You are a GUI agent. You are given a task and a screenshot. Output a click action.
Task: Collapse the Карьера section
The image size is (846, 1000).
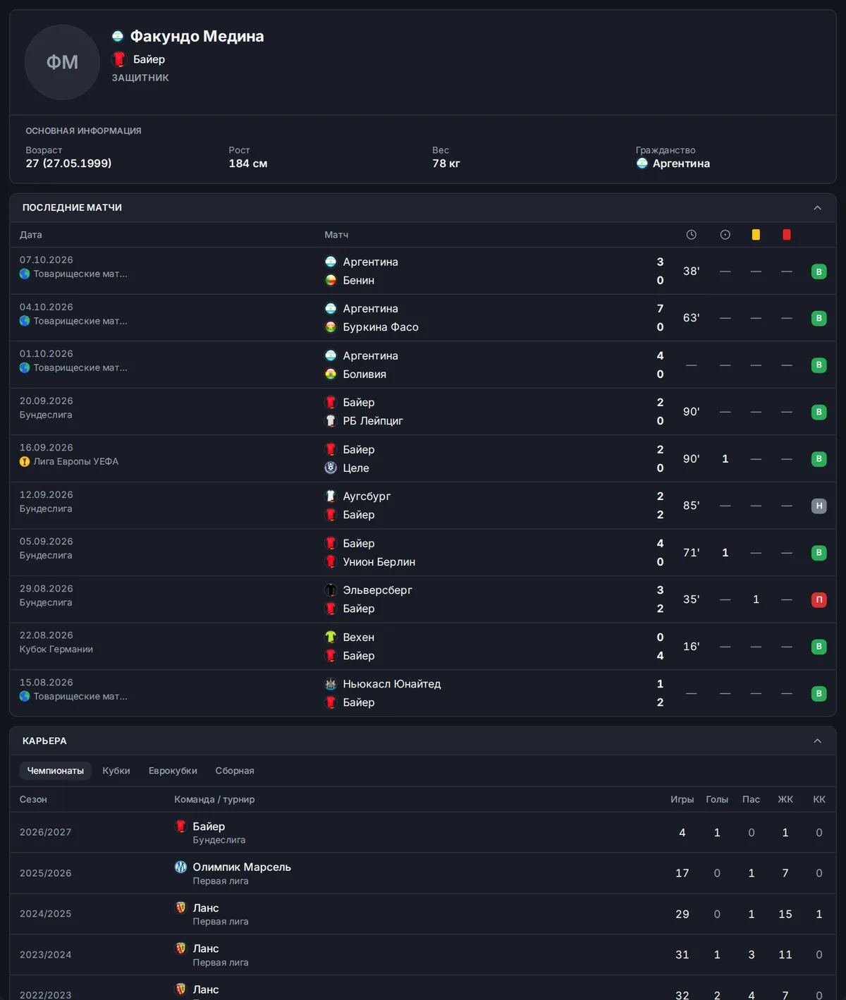(x=818, y=741)
